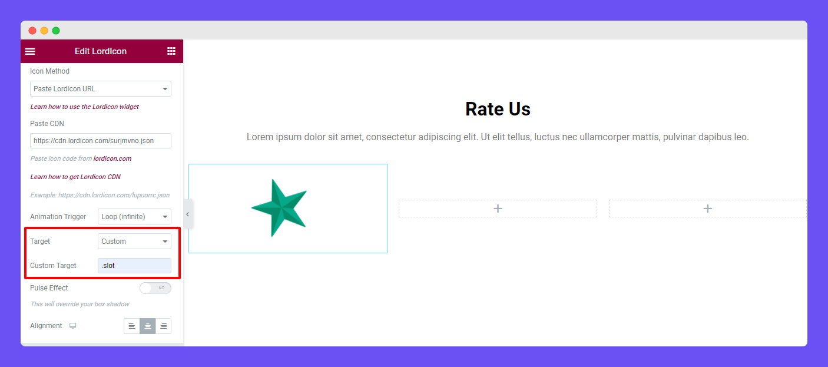Follow the 'Learn how to use the Lordicon widget' link

pyautogui.click(x=85, y=107)
